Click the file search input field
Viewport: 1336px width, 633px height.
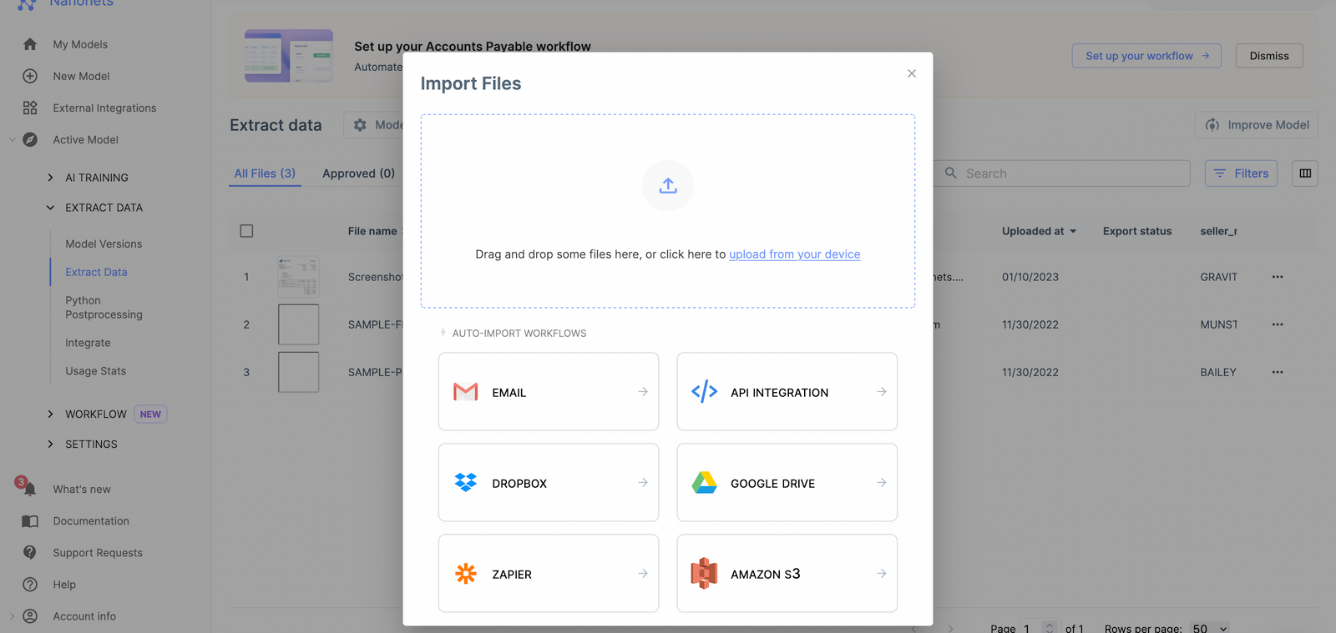(x=1062, y=173)
